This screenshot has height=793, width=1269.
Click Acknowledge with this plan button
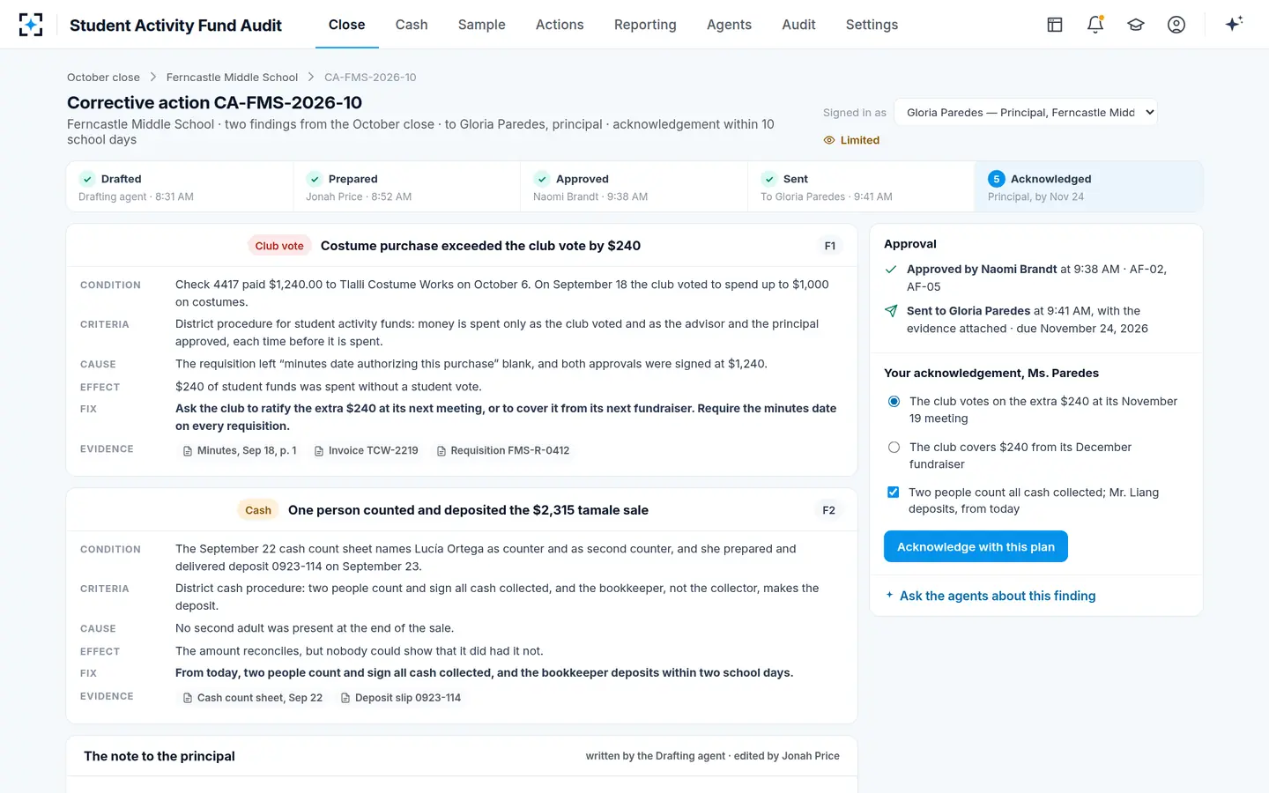tap(976, 546)
